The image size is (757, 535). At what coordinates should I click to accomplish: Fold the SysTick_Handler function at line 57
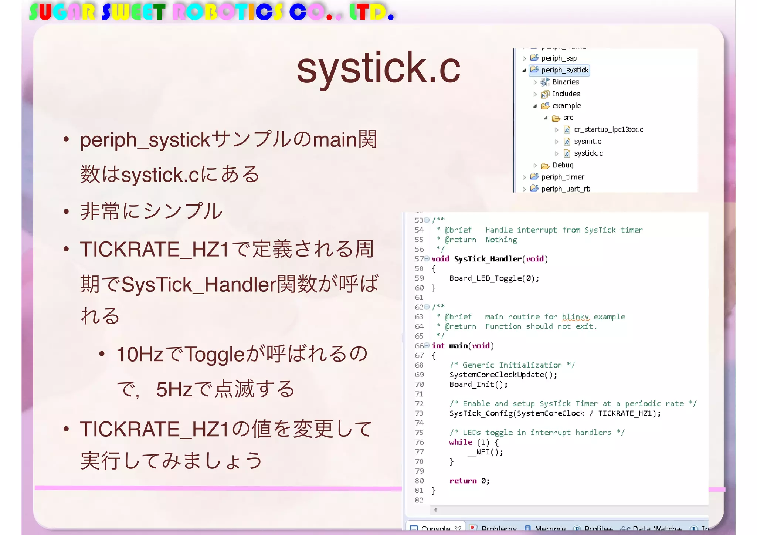point(427,258)
